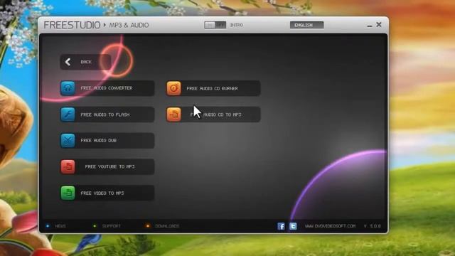Launch Free Audio CD to MP3
Viewport: 455px width, 256px height.
[213, 114]
